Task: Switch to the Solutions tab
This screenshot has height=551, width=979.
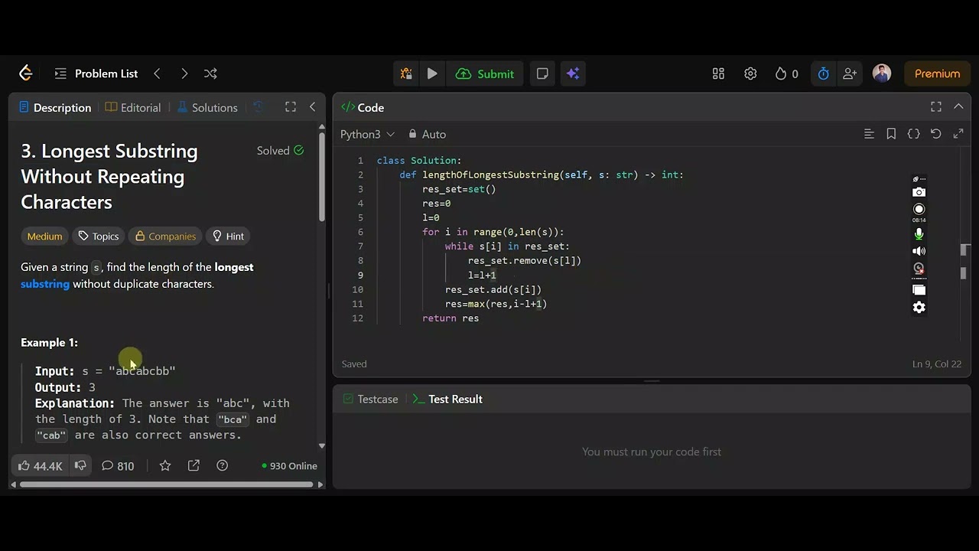Action: click(x=207, y=107)
